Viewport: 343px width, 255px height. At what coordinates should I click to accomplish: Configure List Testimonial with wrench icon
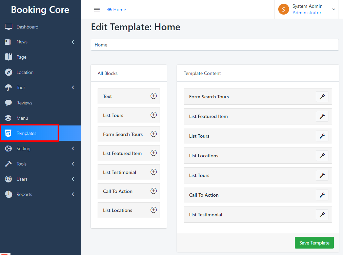(x=322, y=215)
